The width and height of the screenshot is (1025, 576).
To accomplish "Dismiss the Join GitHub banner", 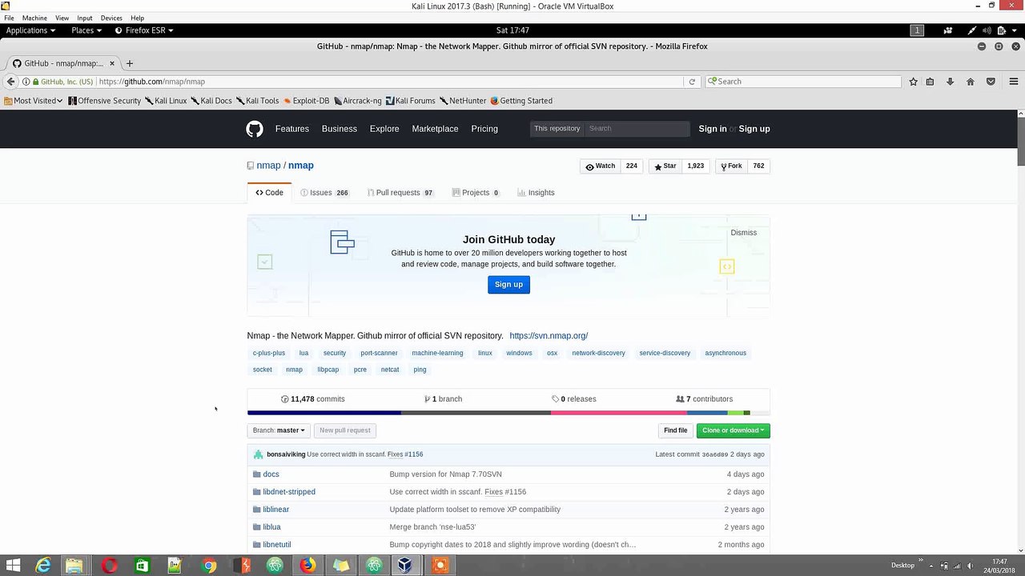I will click(x=743, y=233).
